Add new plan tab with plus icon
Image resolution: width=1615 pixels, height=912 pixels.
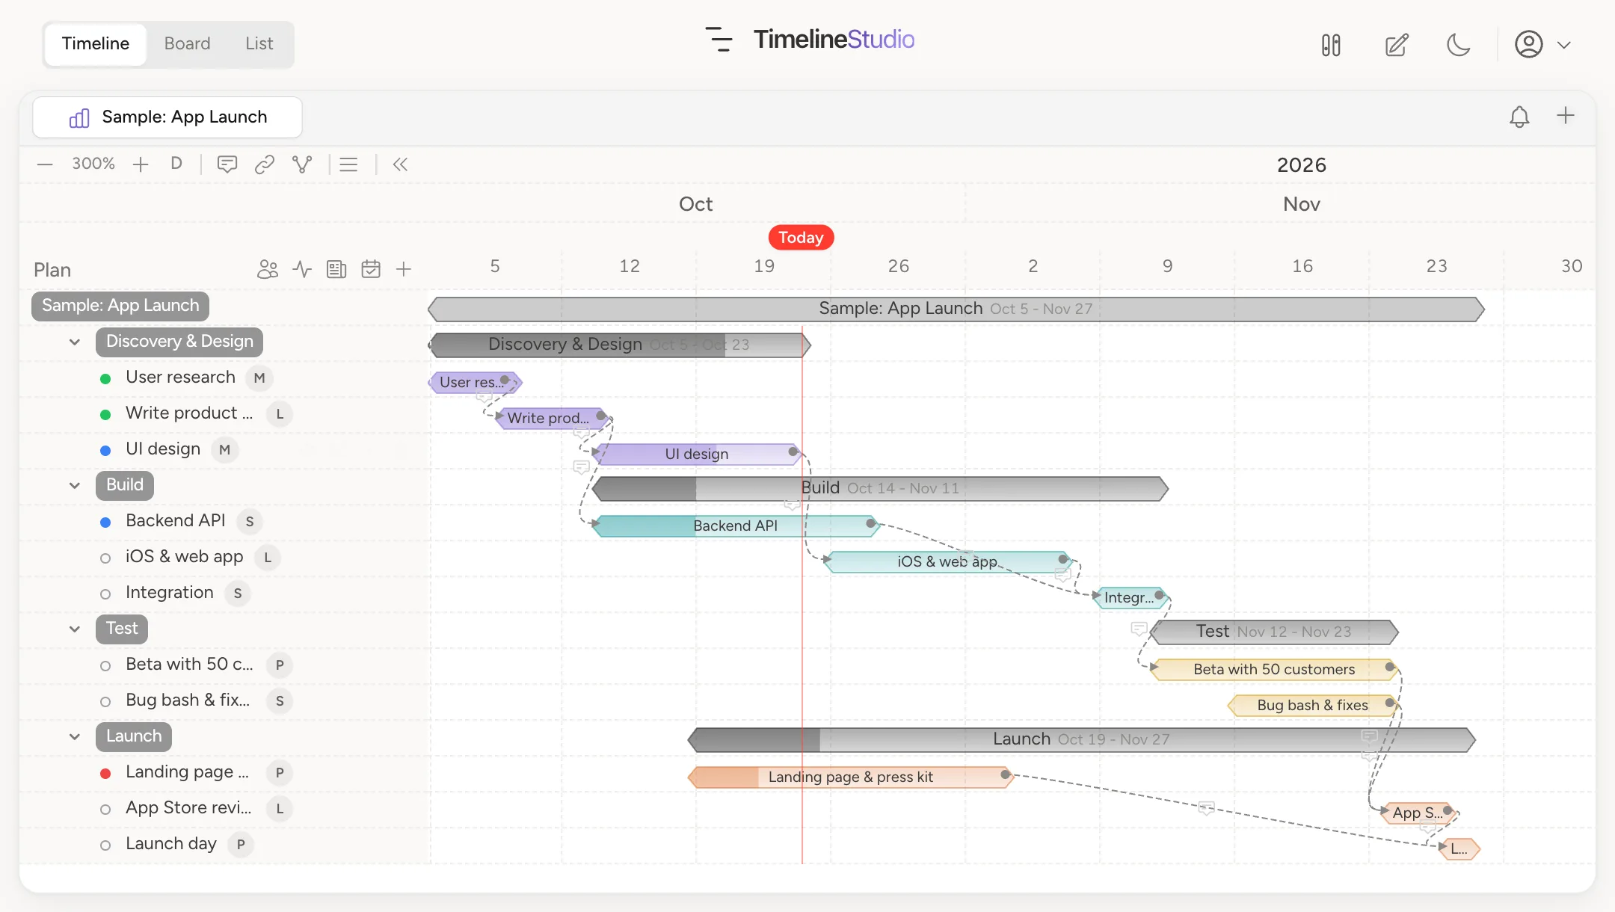coord(1566,116)
